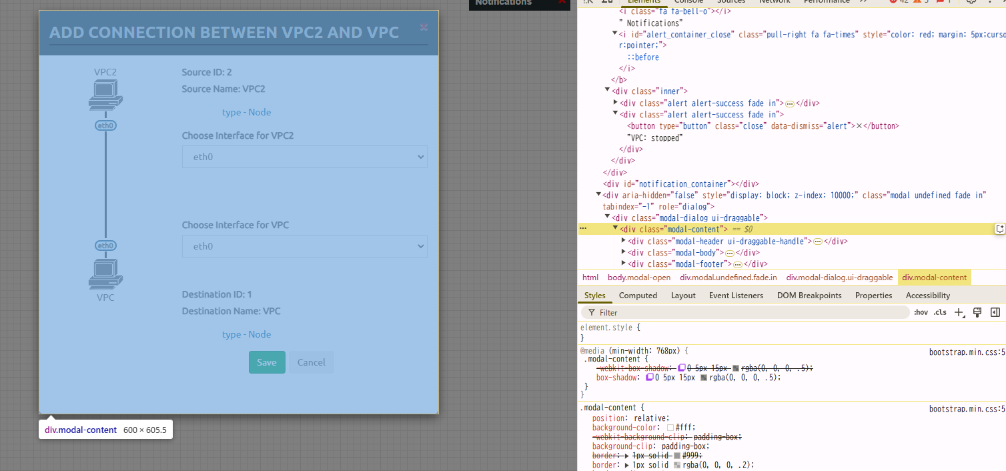Save the new connection

point(267,362)
